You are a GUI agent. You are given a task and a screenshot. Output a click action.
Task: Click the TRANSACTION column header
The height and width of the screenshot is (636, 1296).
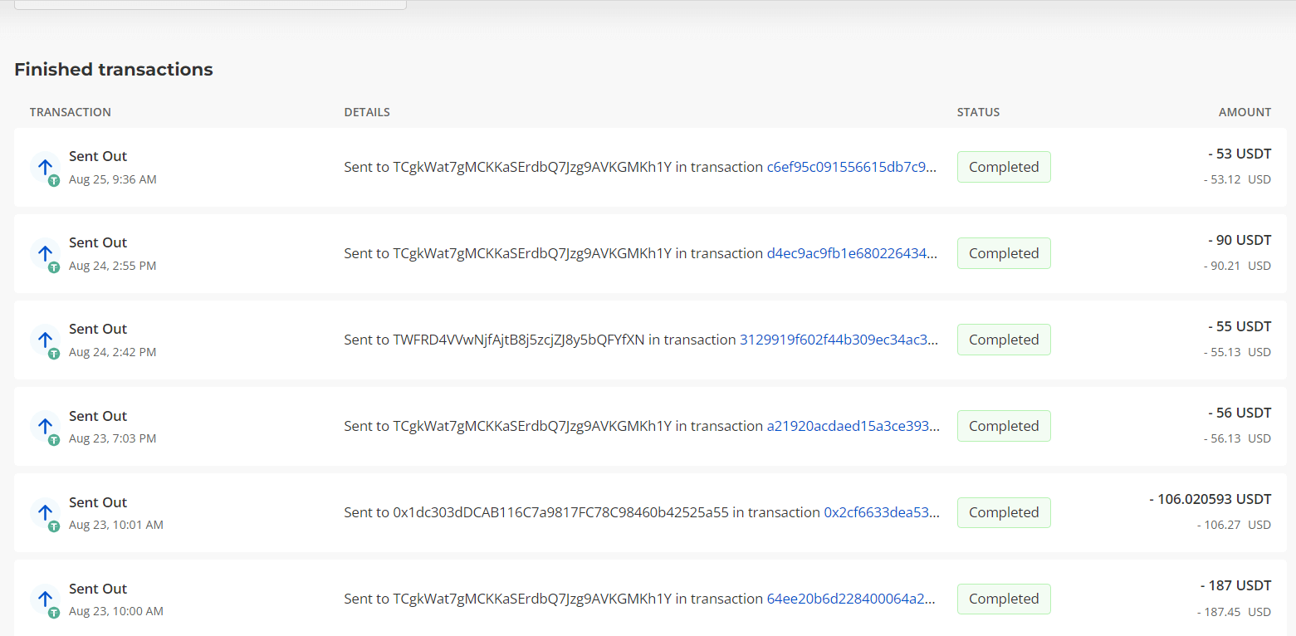pos(70,112)
